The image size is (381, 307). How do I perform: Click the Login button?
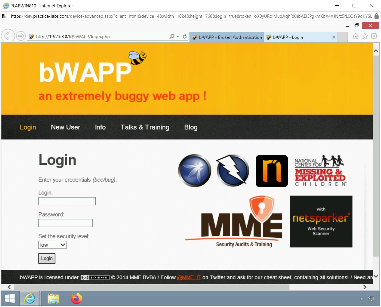tap(47, 258)
